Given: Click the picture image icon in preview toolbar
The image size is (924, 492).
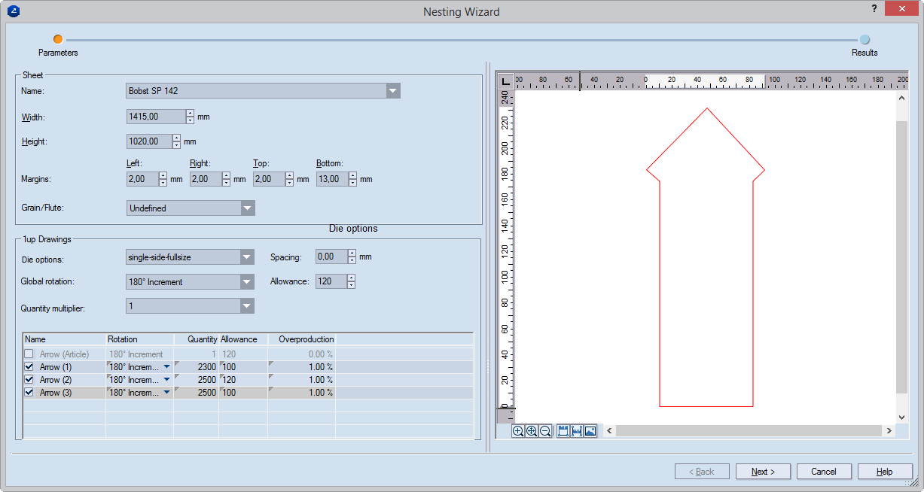Looking at the screenshot, I should click(x=590, y=431).
